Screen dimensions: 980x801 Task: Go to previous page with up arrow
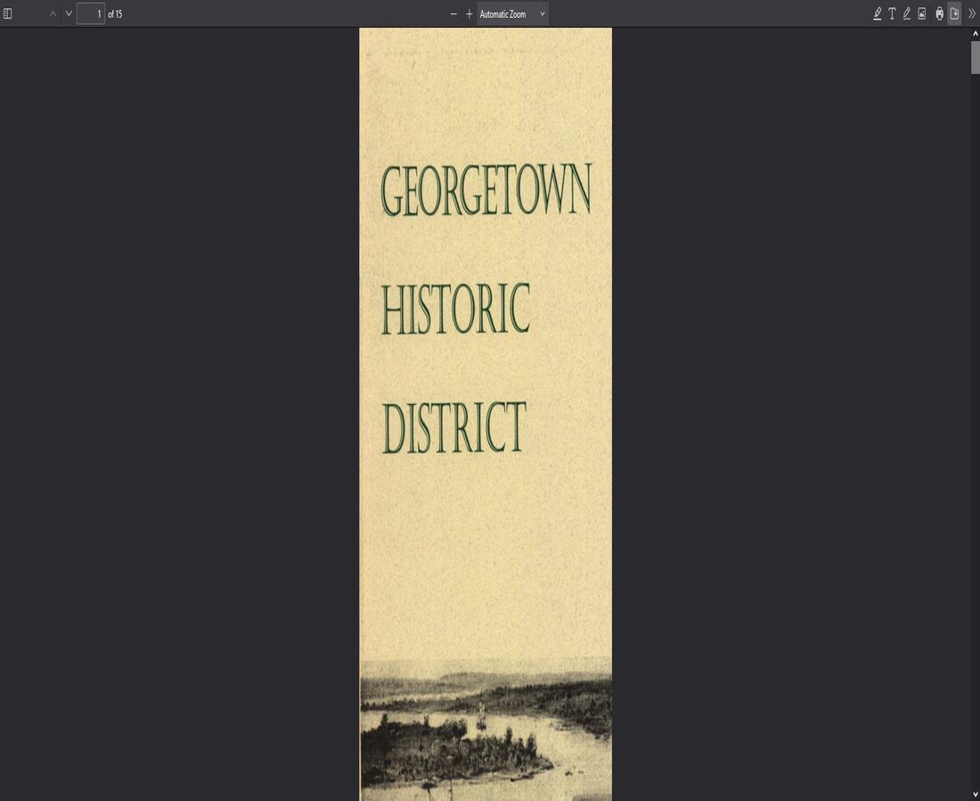point(52,13)
